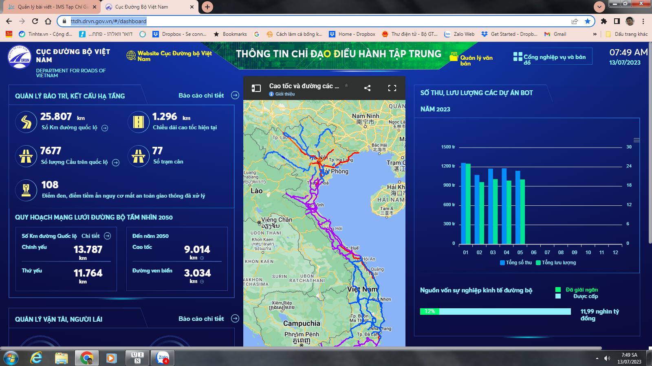The width and height of the screenshot is (652, 366).
Task: Open the new browser tab button
Action: click(x=207, y=7)
